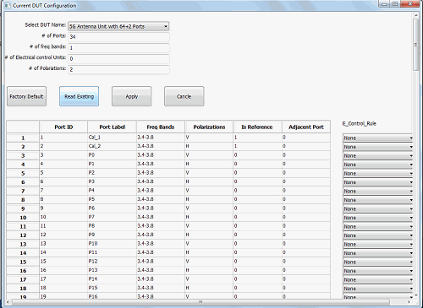Open E_Control_Rule dropdown for row 18

pos(378,289)
